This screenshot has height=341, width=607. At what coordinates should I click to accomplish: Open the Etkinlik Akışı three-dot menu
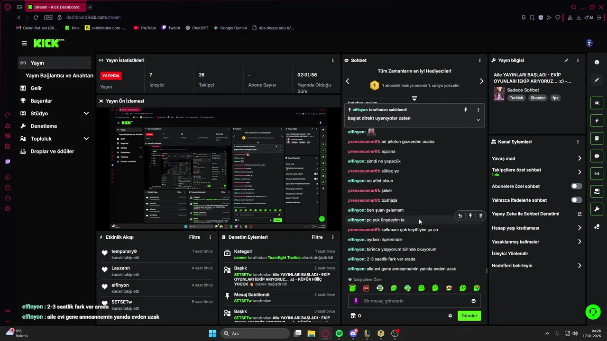pos(210,237)
